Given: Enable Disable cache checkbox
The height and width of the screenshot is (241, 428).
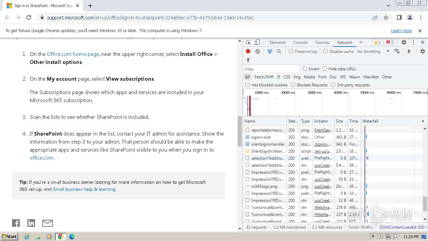Looking at the screenshot, I should click(x=325, y=51).
